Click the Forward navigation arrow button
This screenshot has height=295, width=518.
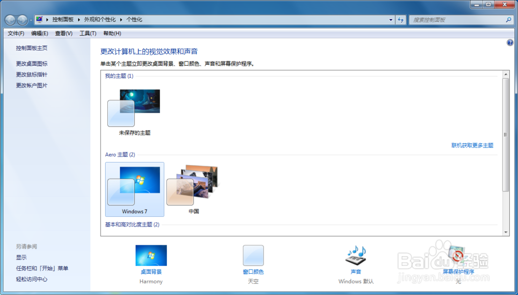point(22,20)
